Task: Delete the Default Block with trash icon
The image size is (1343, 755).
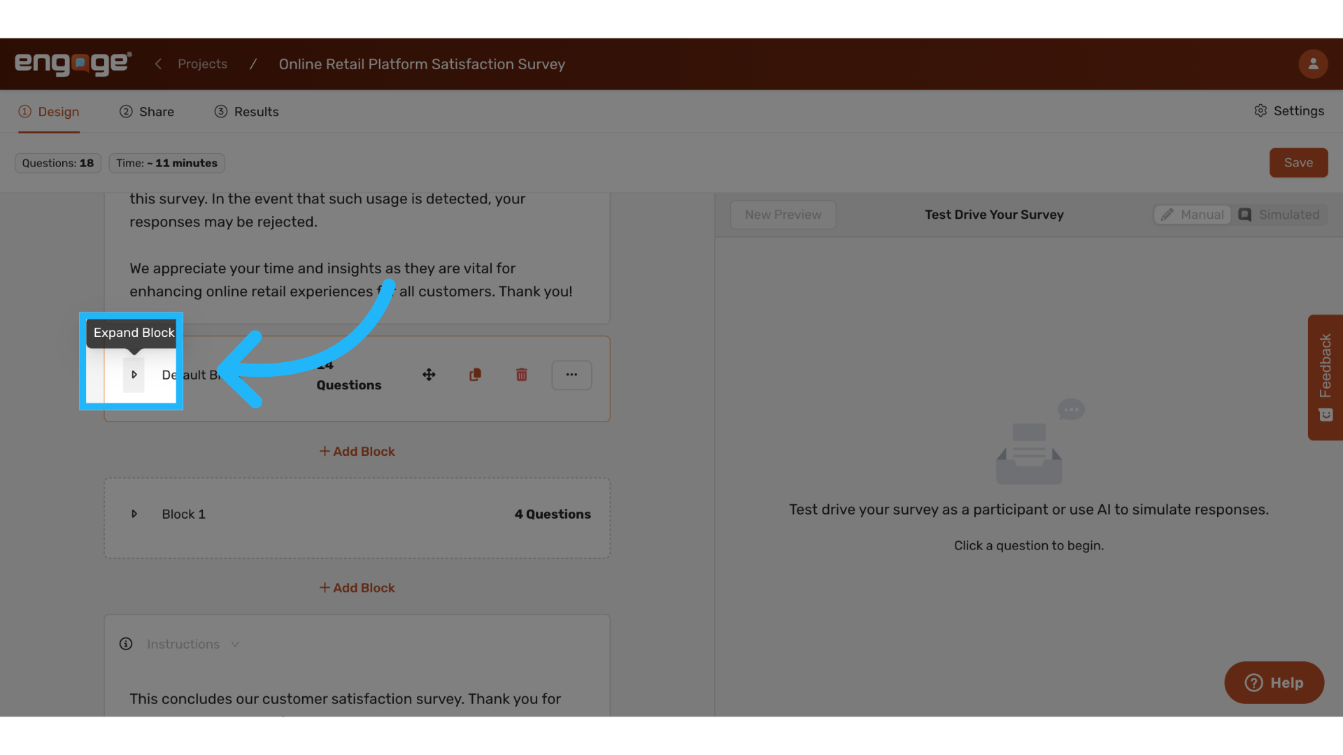Action: (521, 375)
